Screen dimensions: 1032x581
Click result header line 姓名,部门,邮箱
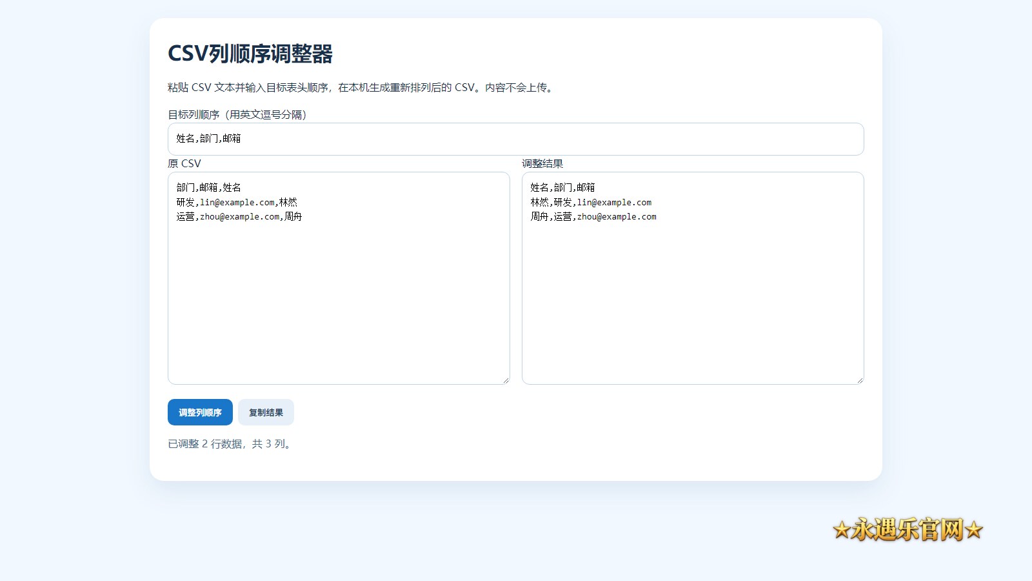pos(562,187)
